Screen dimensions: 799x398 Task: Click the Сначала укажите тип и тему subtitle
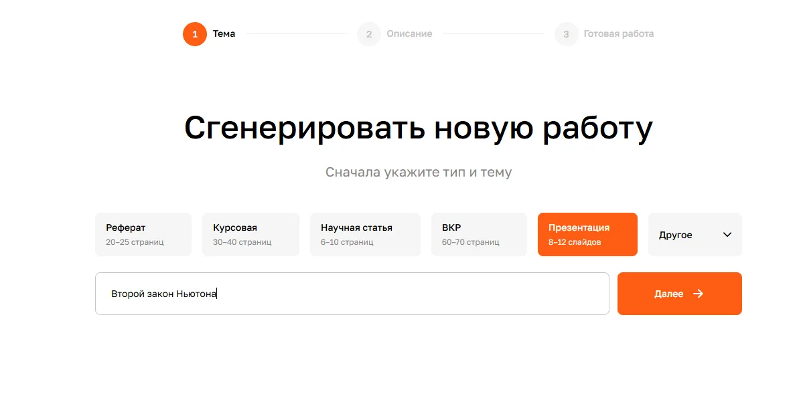419,173
